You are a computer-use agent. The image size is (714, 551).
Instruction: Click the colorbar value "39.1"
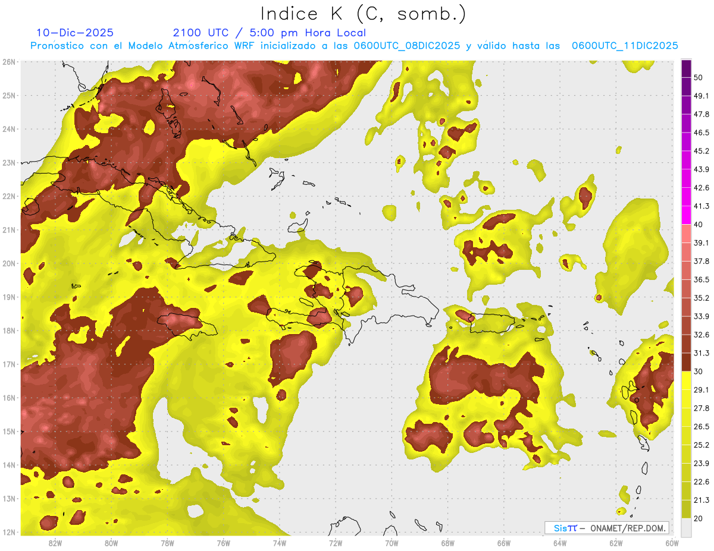tap(702, 243)
